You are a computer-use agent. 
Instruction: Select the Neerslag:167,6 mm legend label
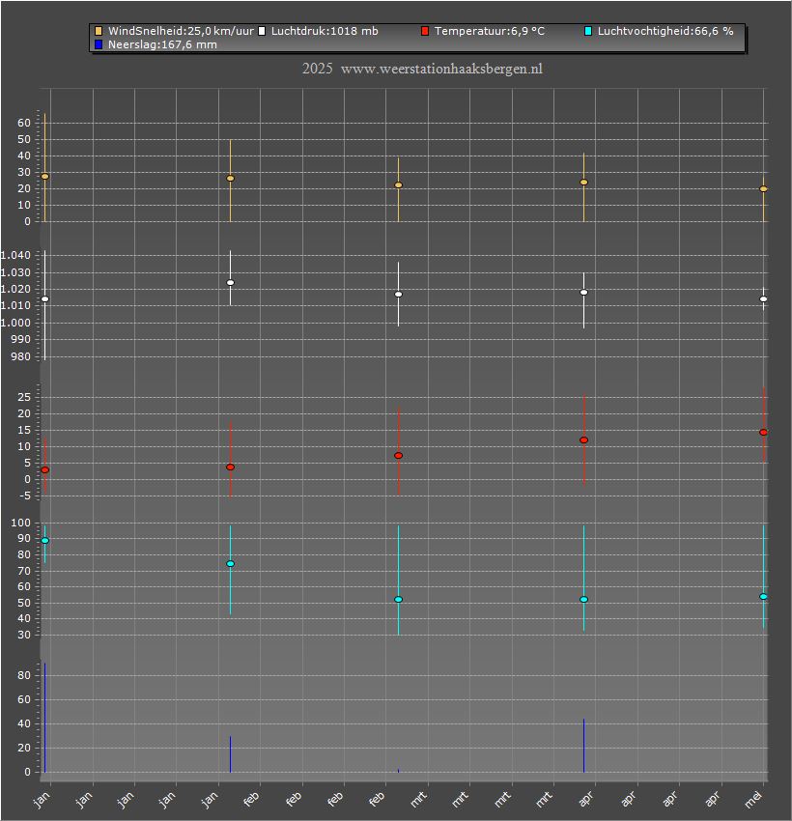coord(162,44)
